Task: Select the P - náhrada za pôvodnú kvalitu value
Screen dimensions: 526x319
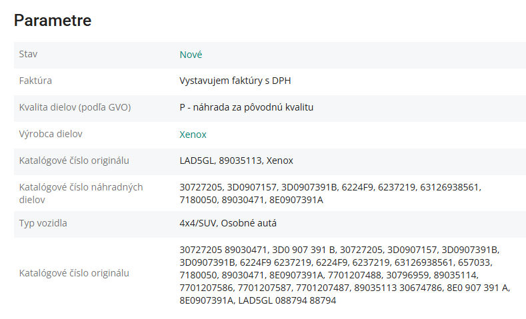Action: click(246, 108)
